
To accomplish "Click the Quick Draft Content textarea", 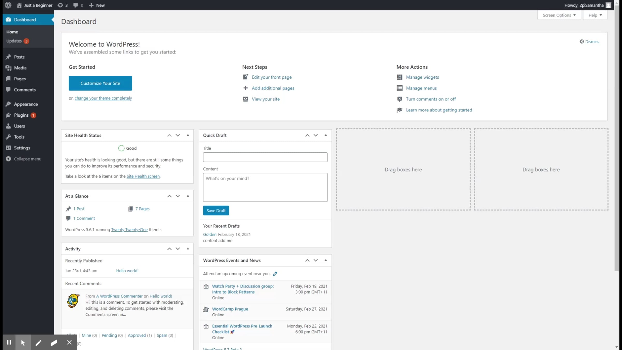I will pos(265,187).
